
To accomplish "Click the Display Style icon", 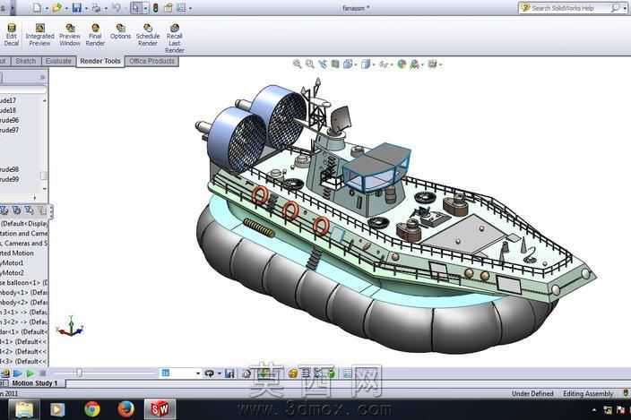I will coord(366,64).
